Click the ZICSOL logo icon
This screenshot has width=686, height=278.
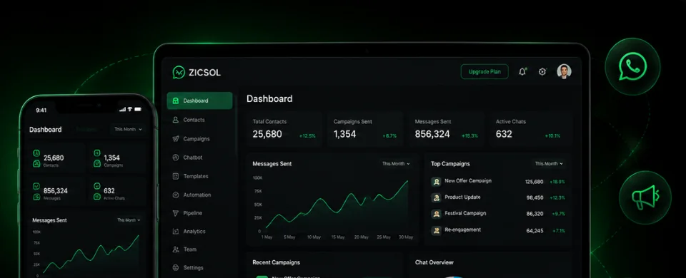point(179,73)
